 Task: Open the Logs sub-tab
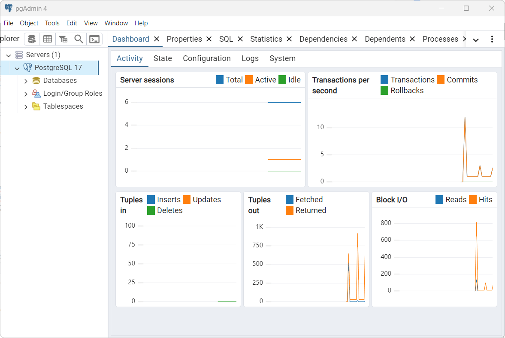pos(250,58)
